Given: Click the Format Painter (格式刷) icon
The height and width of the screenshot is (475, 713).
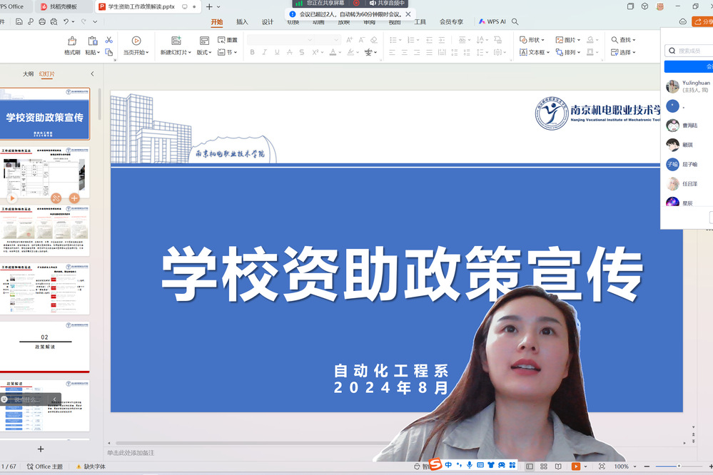Looking at the screenshot, I should pyautogui.click(x=72, y=41).
